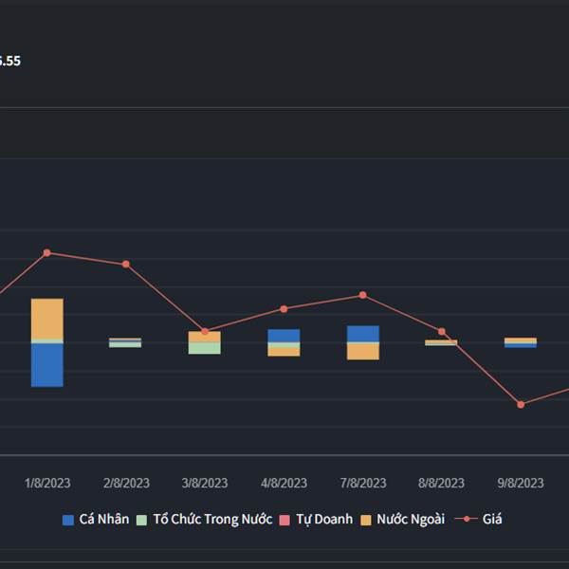Select the price point above 7/8/2023
This screenshot has height=569, width=569.
point(362,295)
